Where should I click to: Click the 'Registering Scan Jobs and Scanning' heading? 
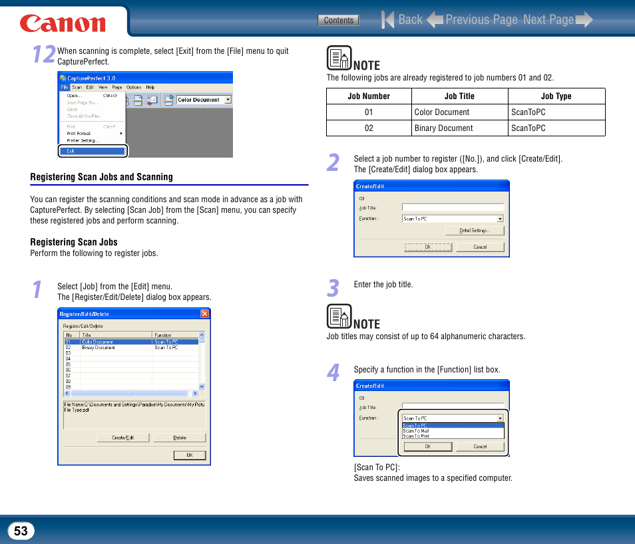(x=101, y=177)
